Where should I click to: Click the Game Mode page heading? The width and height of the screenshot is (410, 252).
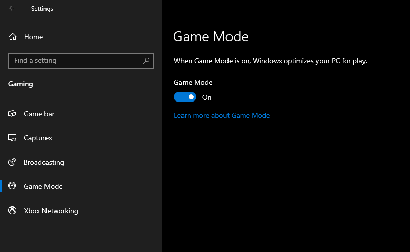tap(211, 37)
